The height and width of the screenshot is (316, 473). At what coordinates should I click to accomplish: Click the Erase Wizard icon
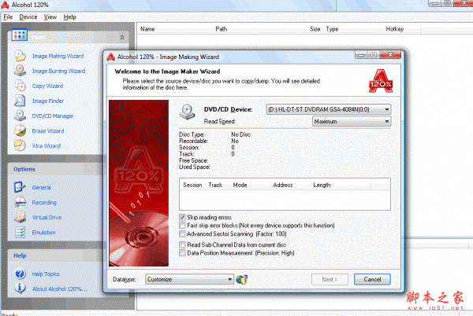20,130
